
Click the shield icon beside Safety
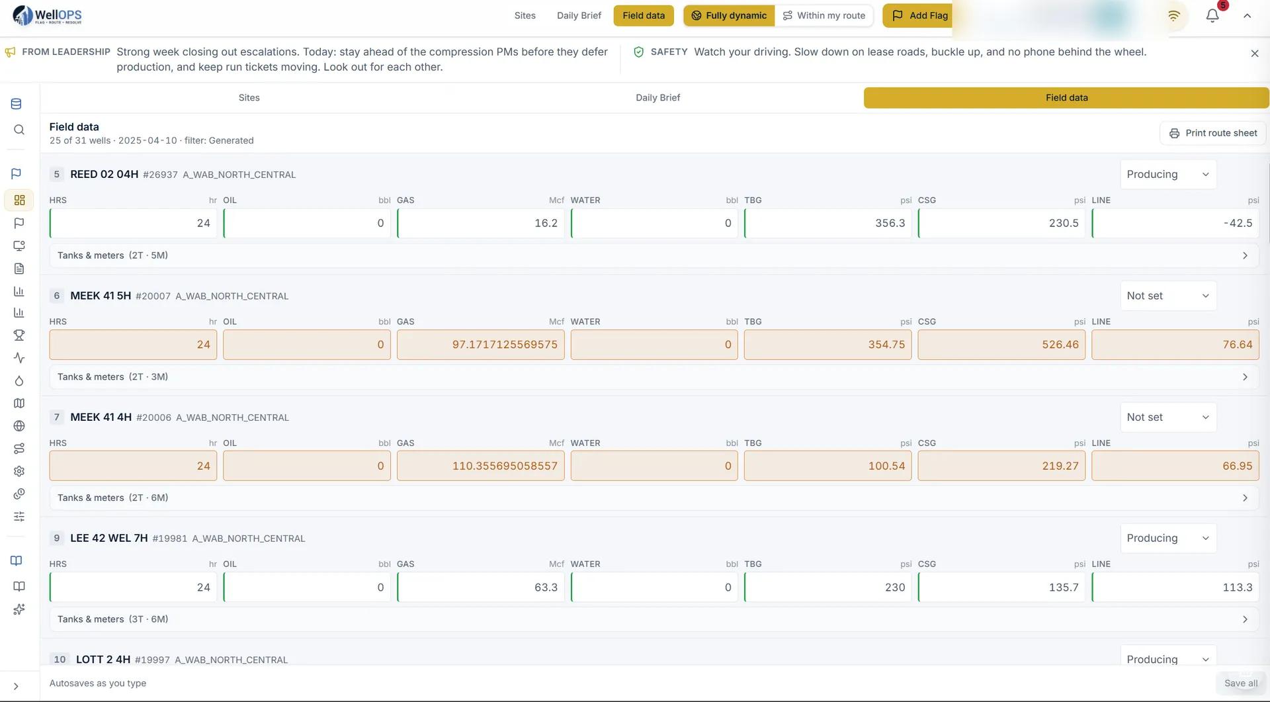(638, 52)
